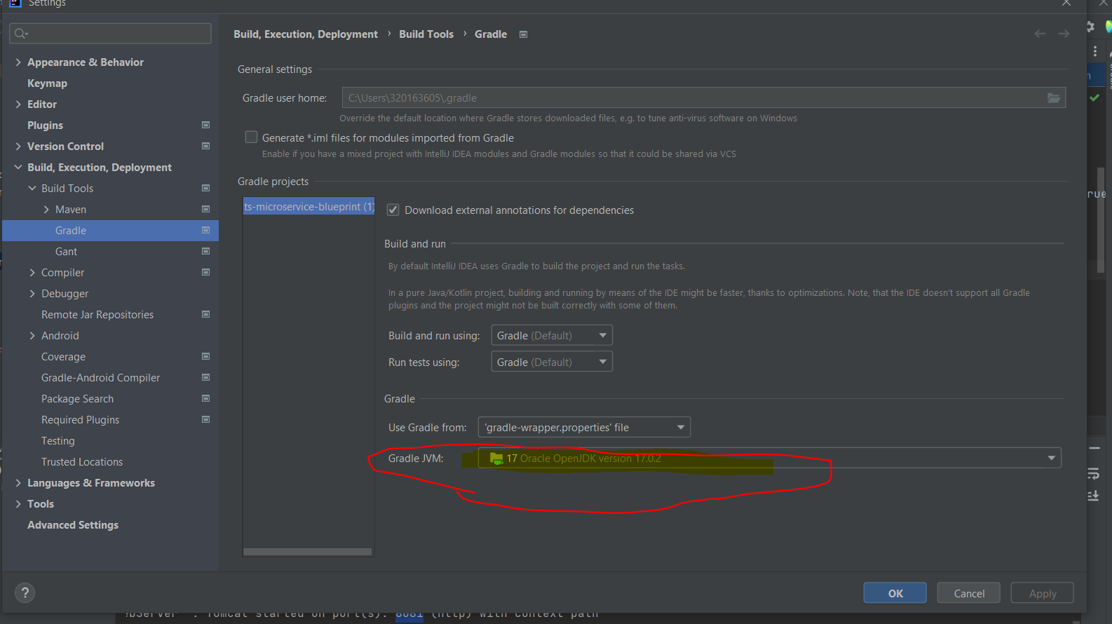Open Trusted Locations settings
The width and height of the screenshot is (1112, 624).
pos(82,462)
